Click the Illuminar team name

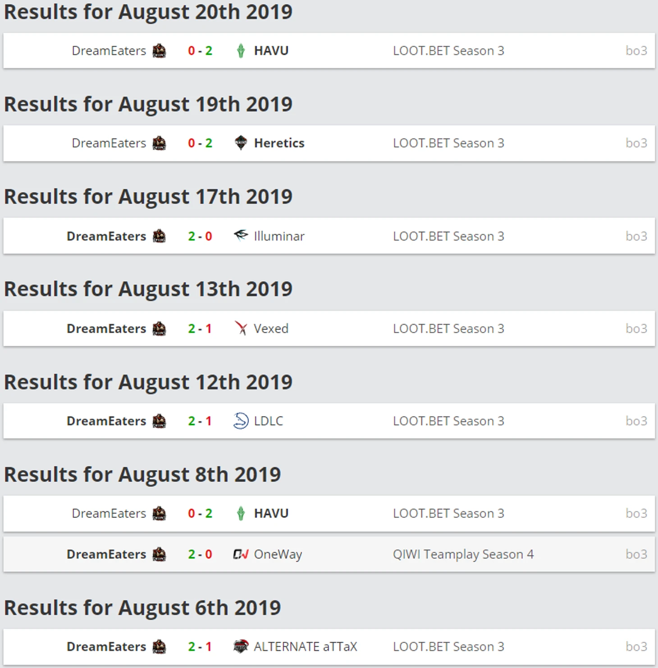pos(279,236)
